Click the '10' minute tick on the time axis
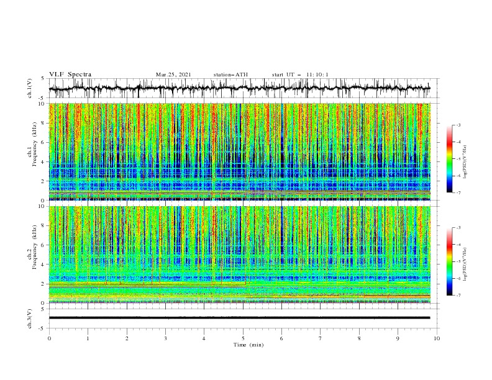This screenshot has height=380, width=492. tap(437, 338)
